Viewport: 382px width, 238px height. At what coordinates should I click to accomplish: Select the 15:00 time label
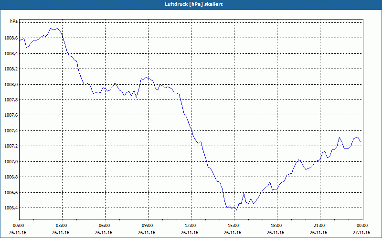233,226
